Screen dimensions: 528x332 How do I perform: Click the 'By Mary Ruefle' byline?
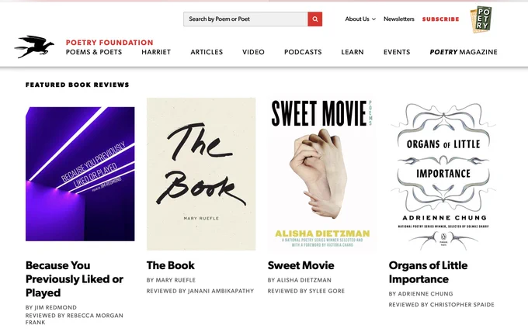click(171, 280)
